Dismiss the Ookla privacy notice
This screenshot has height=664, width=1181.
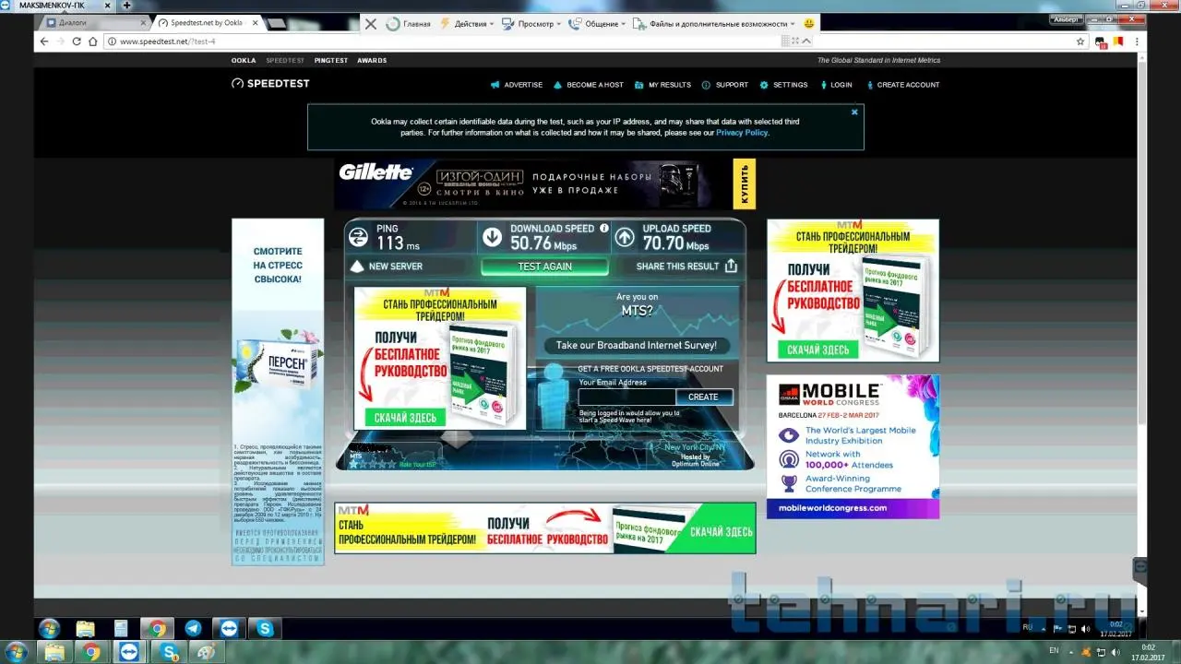click(854, 112)
